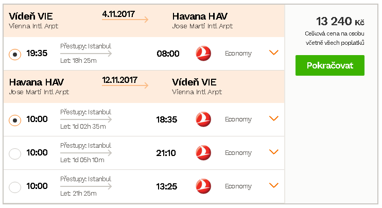Expand details of return flight arriving 18:35
Viewport: 382px width, 208px height.
[x=274, y=118]
